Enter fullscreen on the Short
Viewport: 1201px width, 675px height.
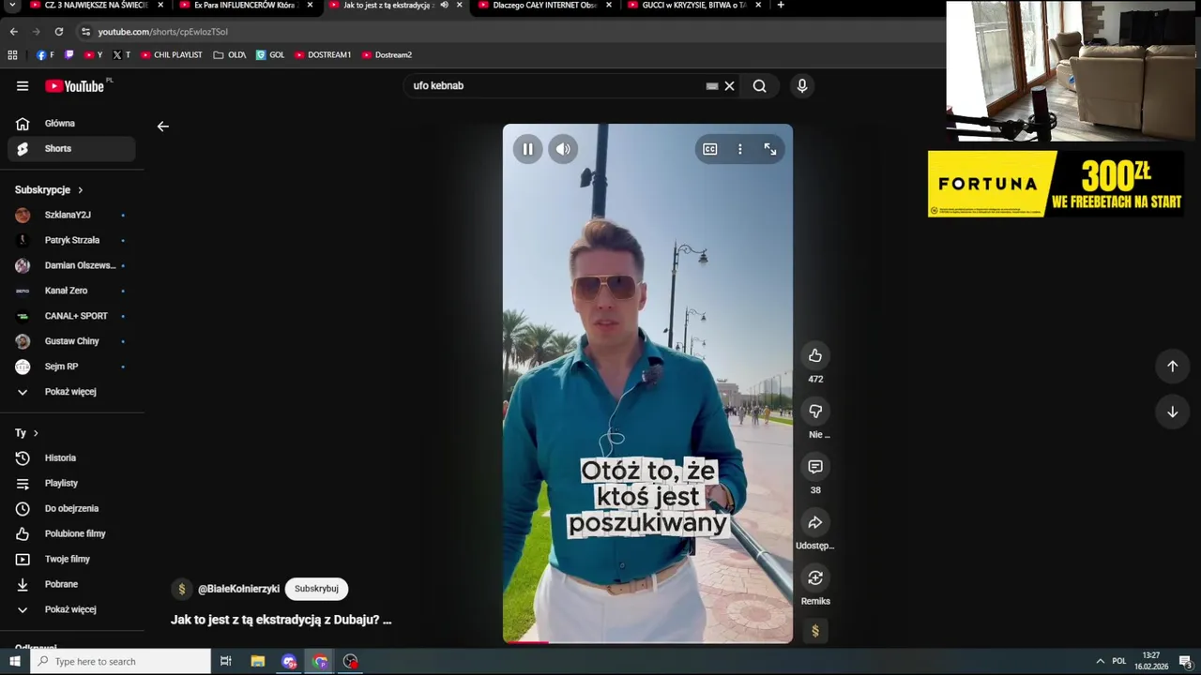click(770, 149)
